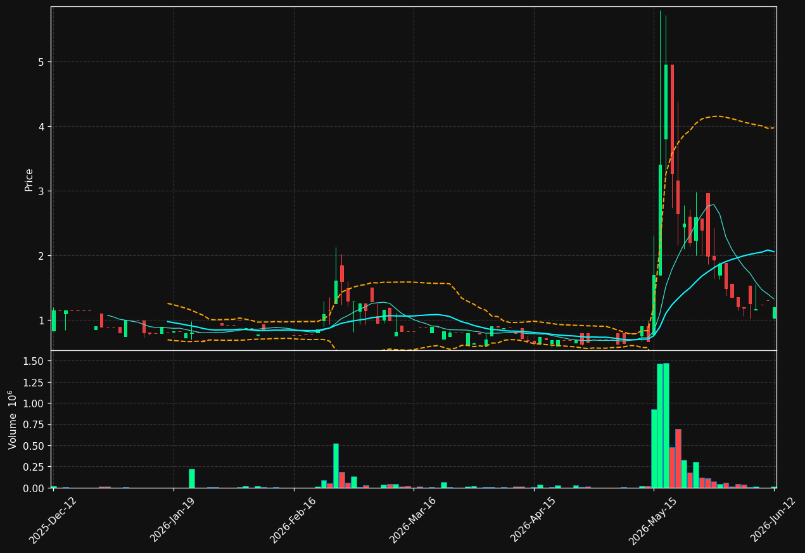Select the tallest green volume bar in May
Screen dimensions: 805x553
coord(666,426)
